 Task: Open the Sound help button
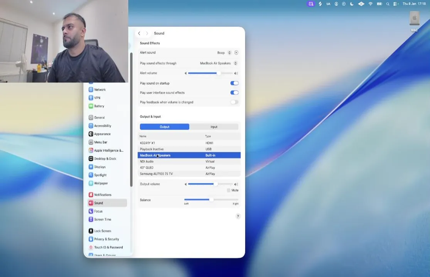tap(238, 216)
